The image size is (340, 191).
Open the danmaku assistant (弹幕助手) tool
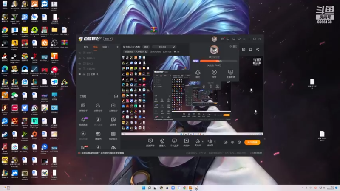click(83, 107)
